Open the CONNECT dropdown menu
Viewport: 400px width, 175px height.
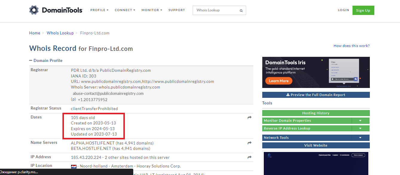click(x=125, y=10)
